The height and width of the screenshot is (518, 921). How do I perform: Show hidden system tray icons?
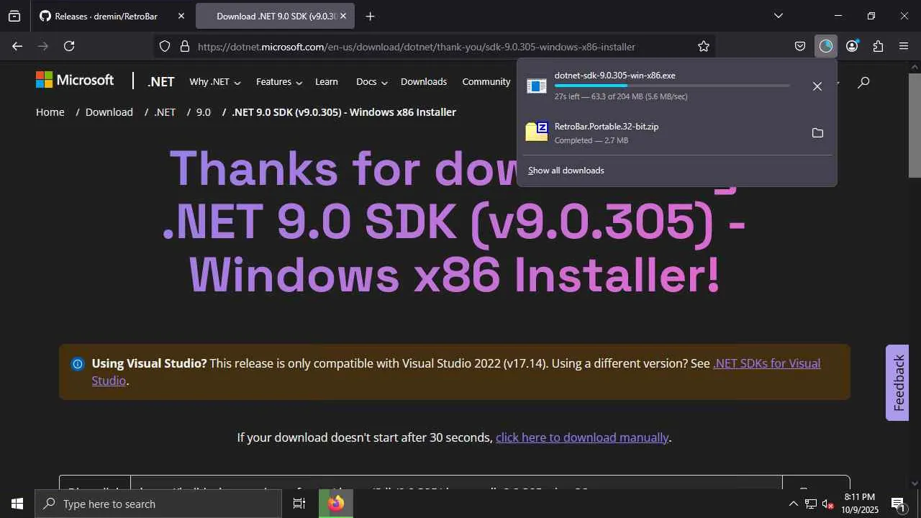click(794, 504)
